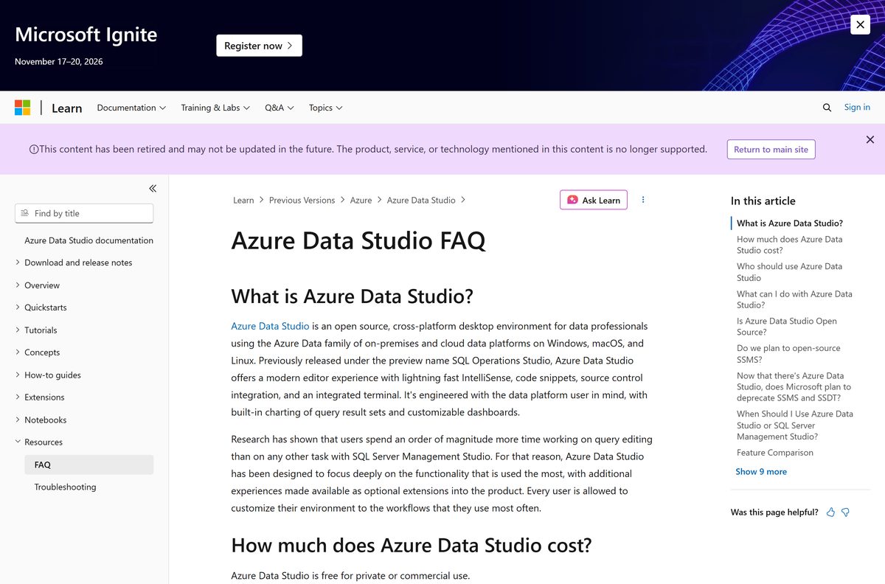Jump to What is Azure Data Studio?
Image resolution: width=885 pixels, height=584 pixels.
[x=790, y=223]
